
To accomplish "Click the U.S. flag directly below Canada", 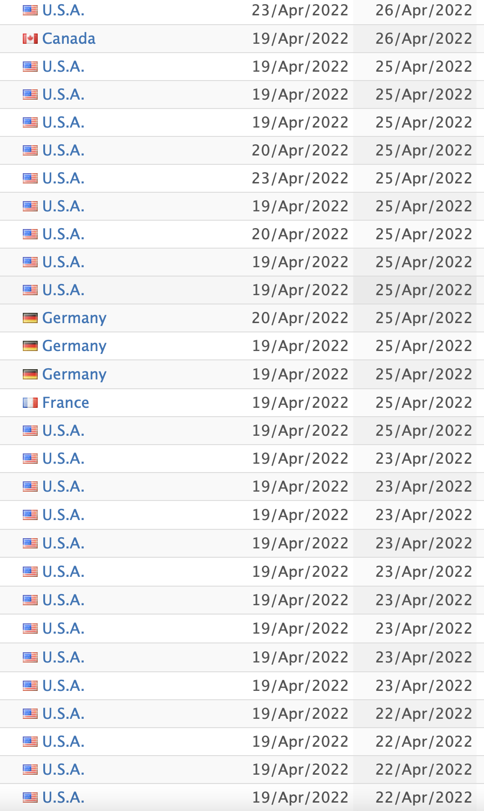I will [x=30, y=67].
